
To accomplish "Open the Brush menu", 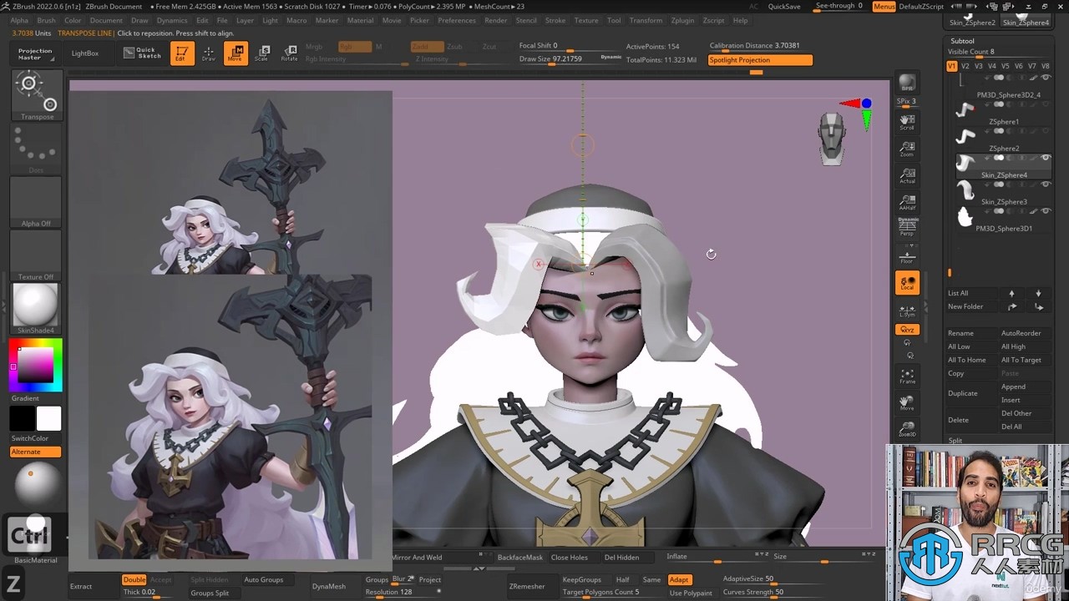I will tap(47, 20).
